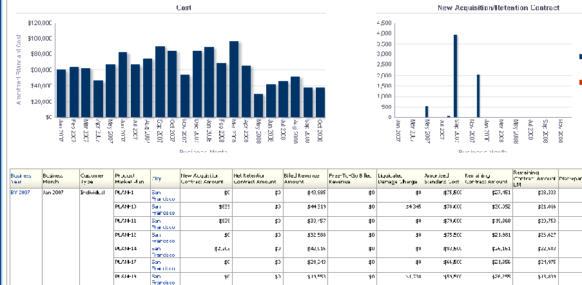
Task: Click the tallest Sep 2007 bar in contract chart
Action: pyautogui.click(x=456, y=76)
